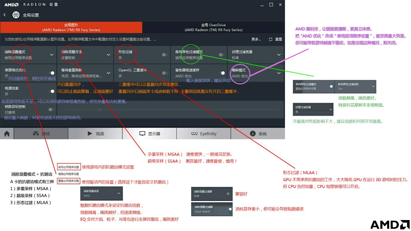Select the 覆盖应用程序设置 option
The width and height of the screenshot is (411, 231).
click(x=68, y=181)
